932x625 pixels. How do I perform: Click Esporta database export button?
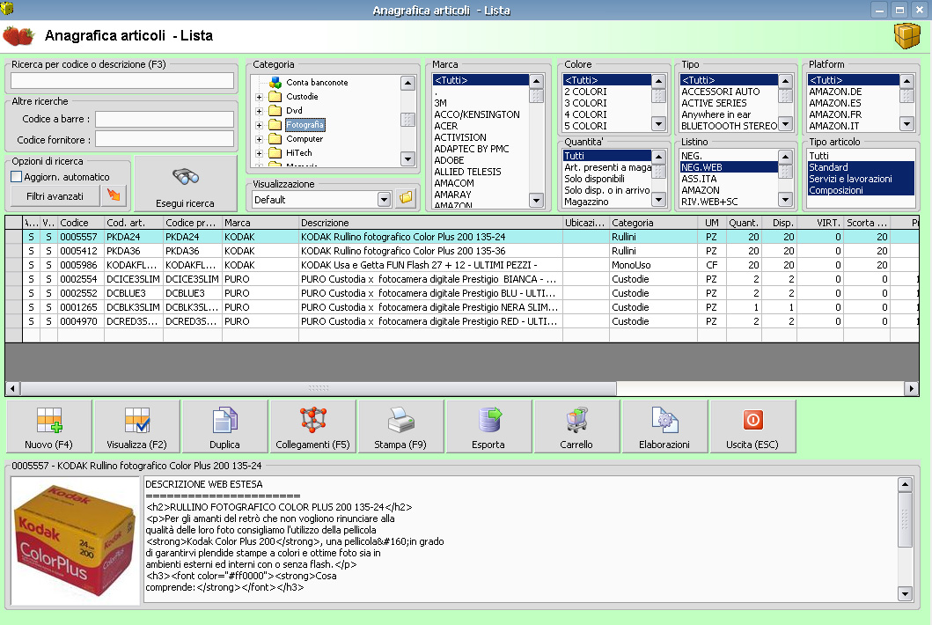pos(488,426)
